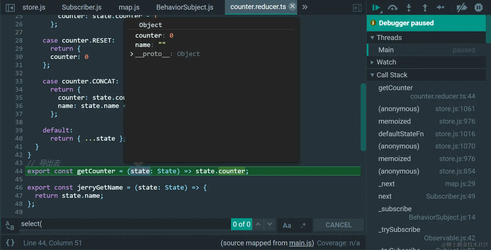Step into next function call
The image size is (491, 250).
click(409, 8)
